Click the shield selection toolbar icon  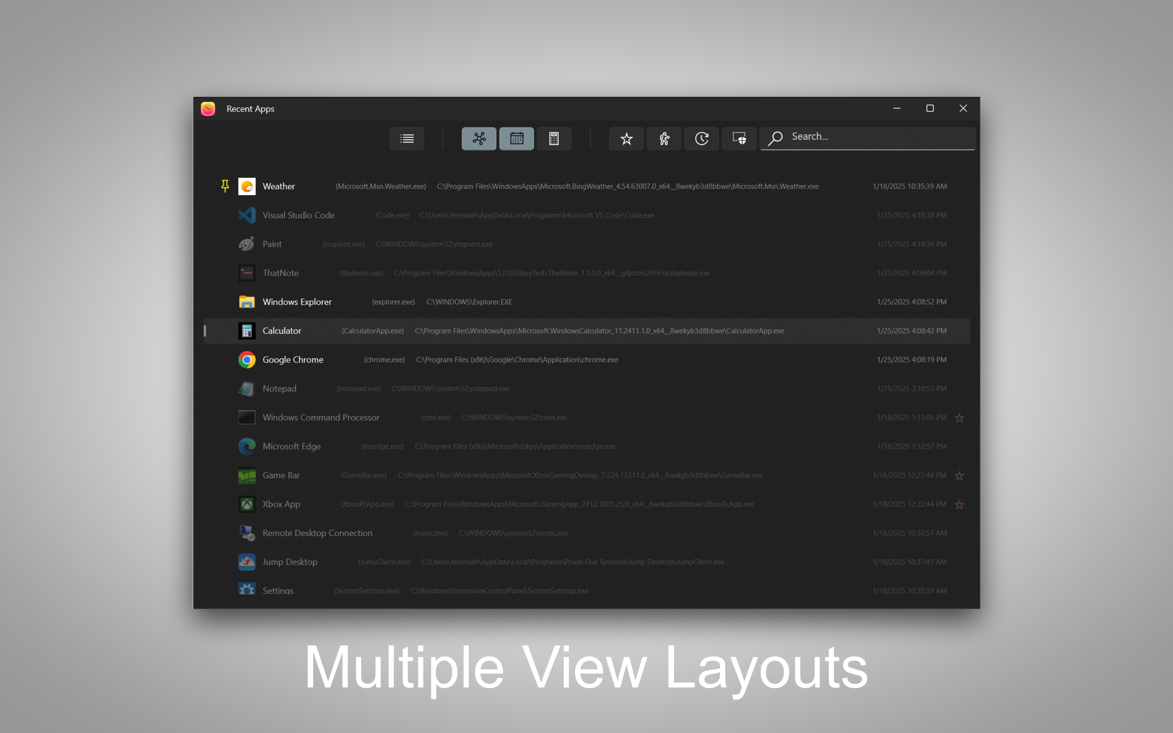coord(739,138)
